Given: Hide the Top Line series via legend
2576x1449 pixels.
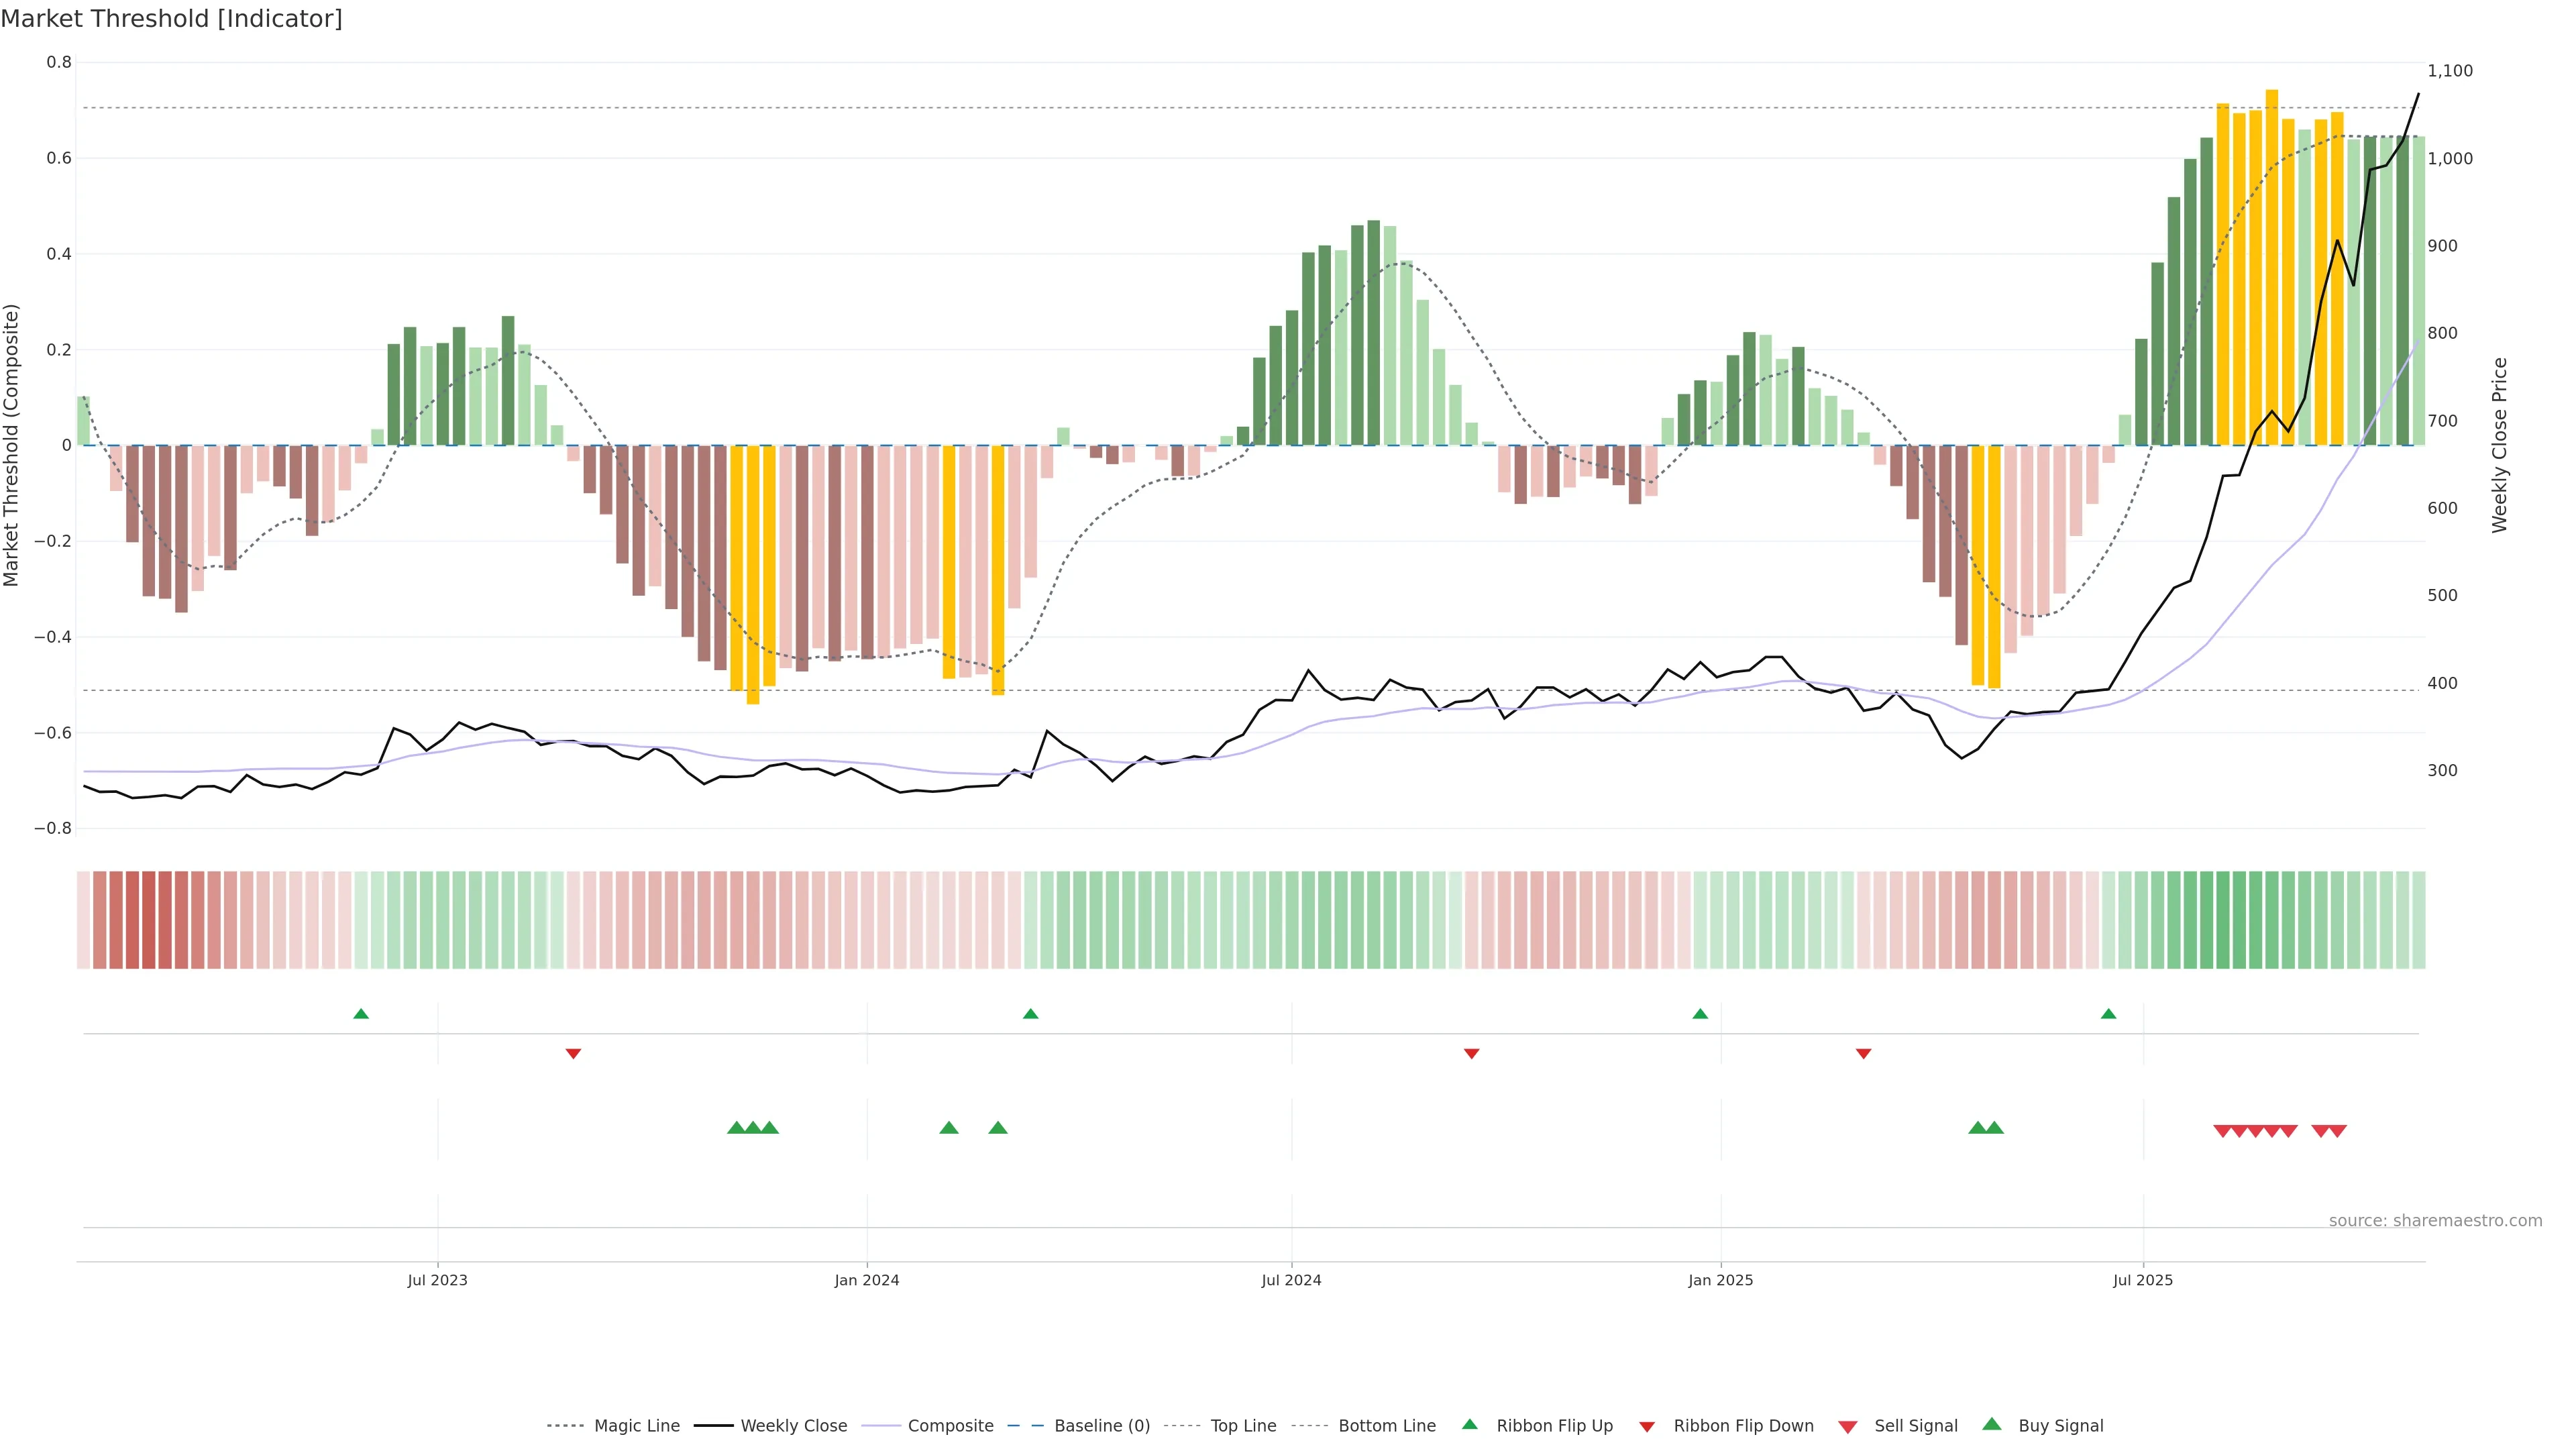Looking at the screenshot, I should (x=1243, y=1426).
